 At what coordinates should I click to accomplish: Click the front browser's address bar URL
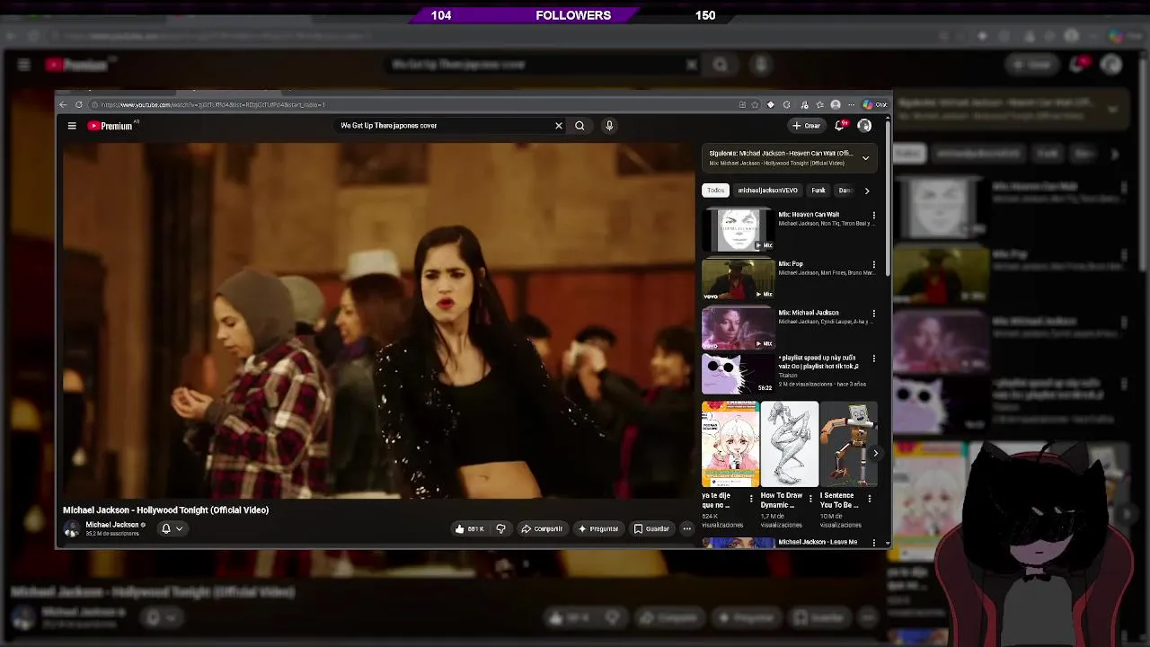coord(213,104)
